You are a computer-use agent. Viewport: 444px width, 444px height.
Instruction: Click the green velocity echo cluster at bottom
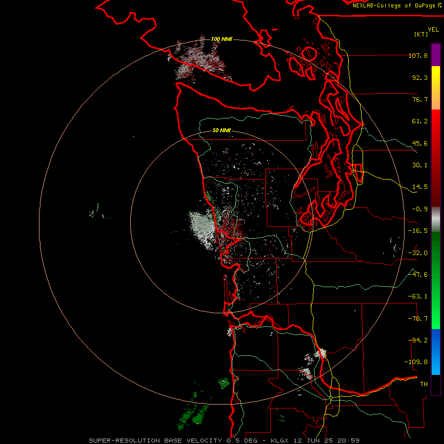pos(192,413)
